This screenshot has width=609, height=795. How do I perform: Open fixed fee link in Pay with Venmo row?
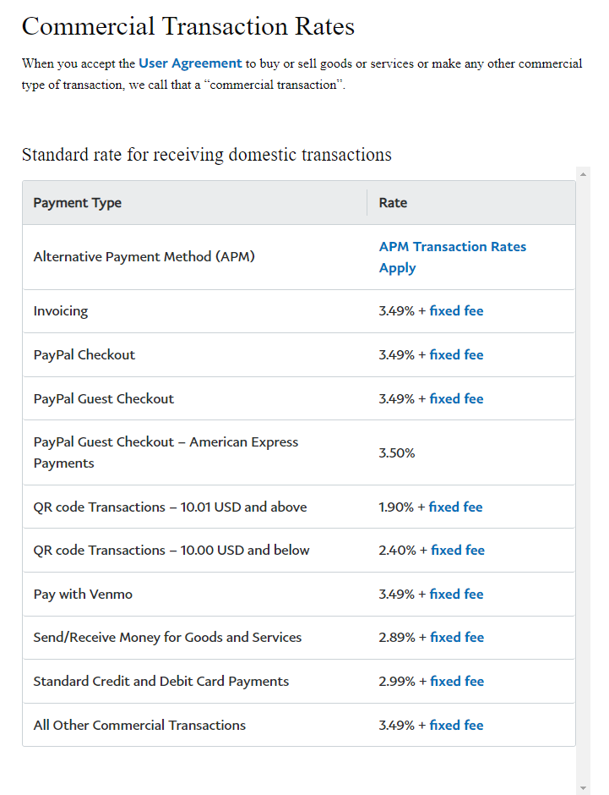(x=456, y=595)
